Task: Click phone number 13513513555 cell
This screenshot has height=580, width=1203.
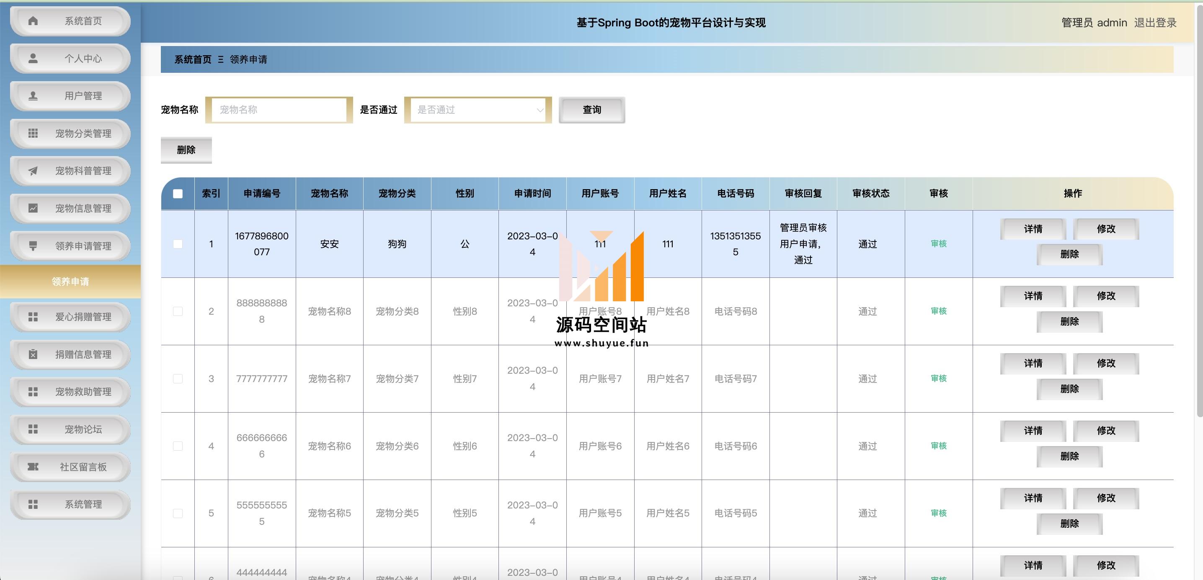Action: [x=736, y=244]
